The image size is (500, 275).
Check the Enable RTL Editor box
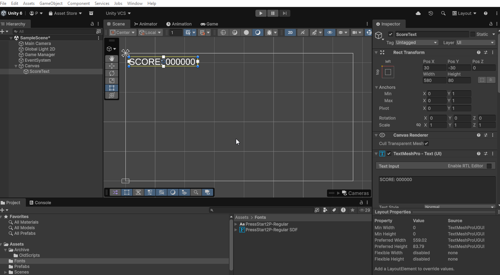[489, 166]
